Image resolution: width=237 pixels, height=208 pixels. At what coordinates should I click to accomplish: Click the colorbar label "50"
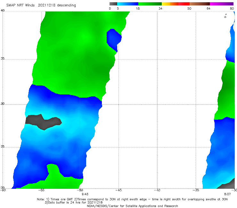(189, 8)
